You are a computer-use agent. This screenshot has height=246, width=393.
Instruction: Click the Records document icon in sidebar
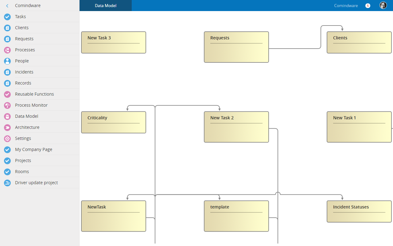7,83
